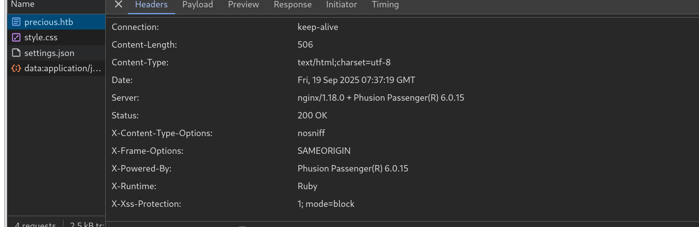699x227 pixels.
Task: Click the file icon beside settings.json
Action: (x=16, y=53)
